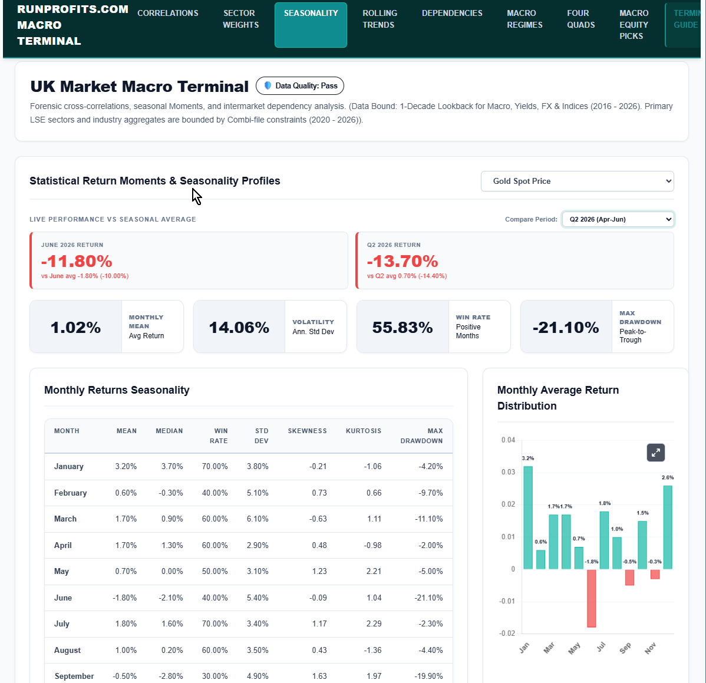Image resolution: width=706 pixels, height=683 pixels.
Task: Switch to Macro Regimes tab
Action: [x=524, y=19]
